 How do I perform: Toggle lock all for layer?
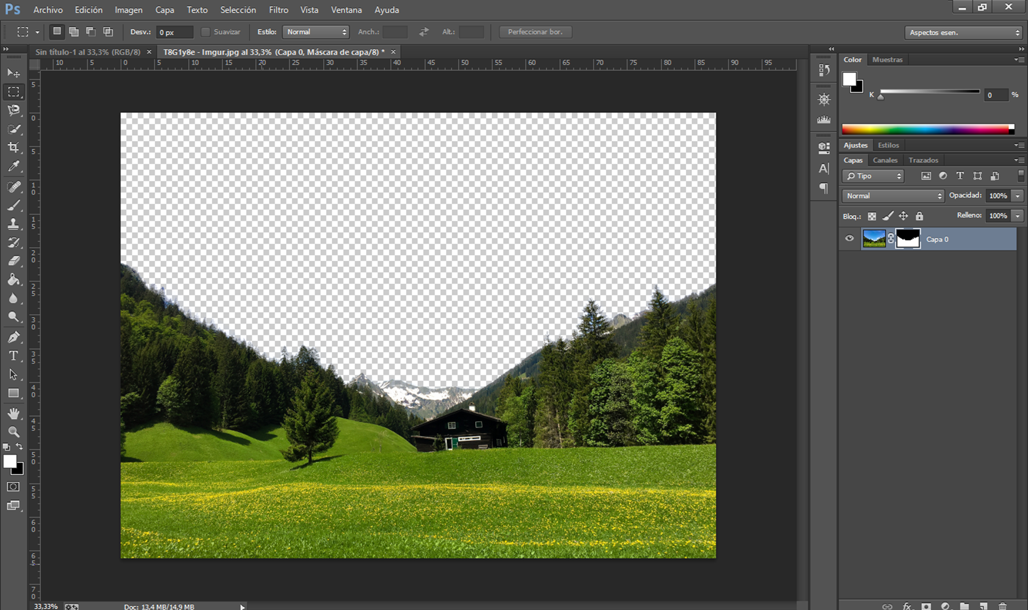919,216
